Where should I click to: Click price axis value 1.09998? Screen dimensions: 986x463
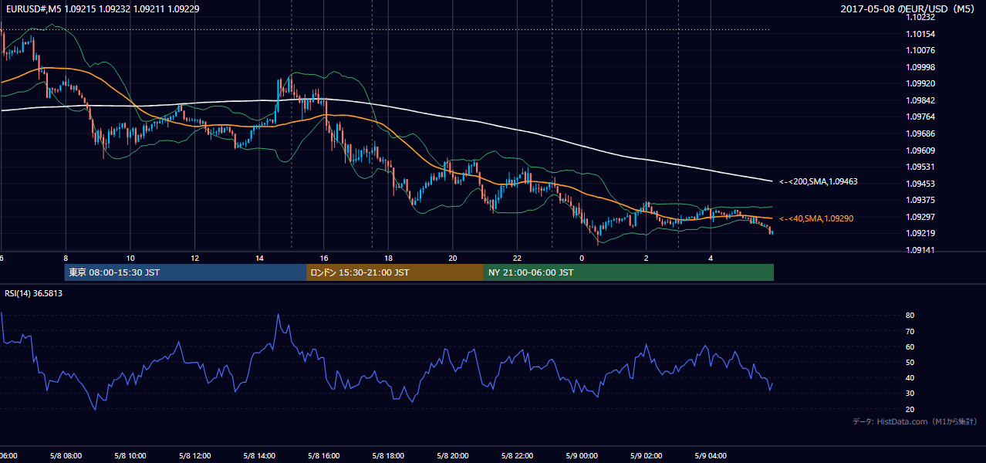(920, 67)
